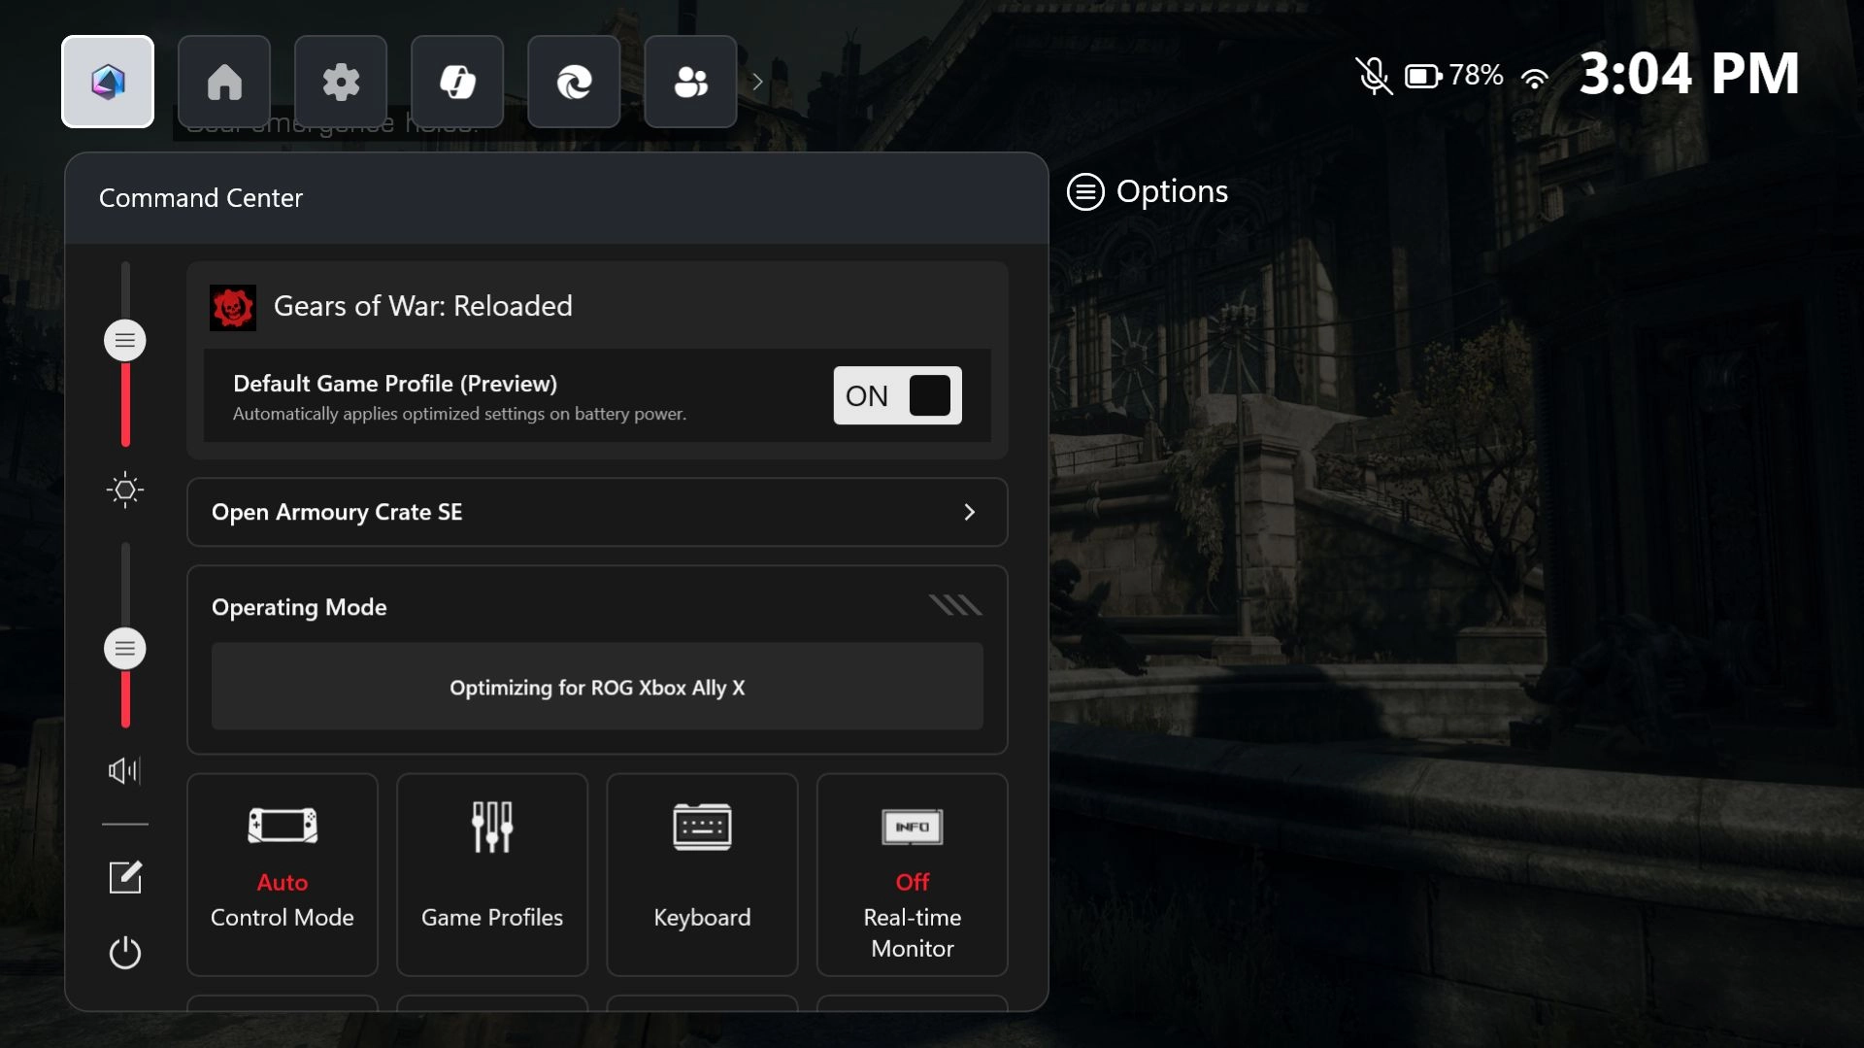Expand more widgets with the right chevron
This screenshot has height=1048, width=1864.
757,82
